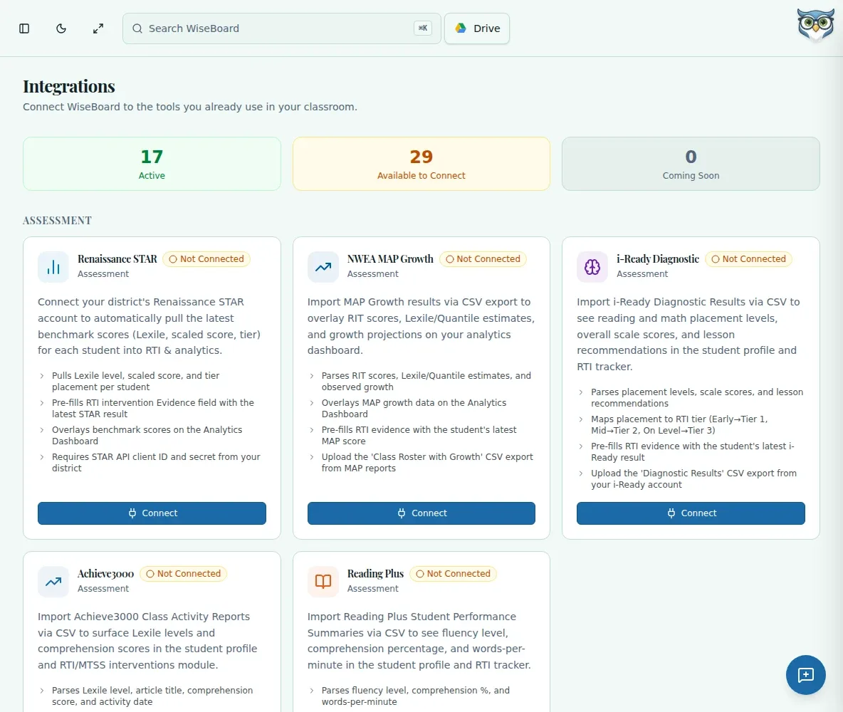Click chevron beside 'Requires STAR API client ID'
Screen dimensions: 843x712
(x=42, y=457)
